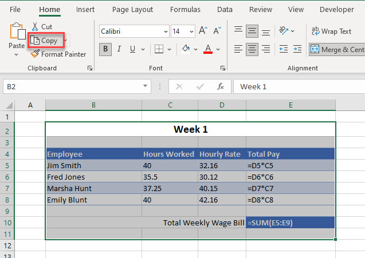Open the Borders tool in Font group
The height and width of the screenshot is (258, 365).
click(x=159, y=49)
